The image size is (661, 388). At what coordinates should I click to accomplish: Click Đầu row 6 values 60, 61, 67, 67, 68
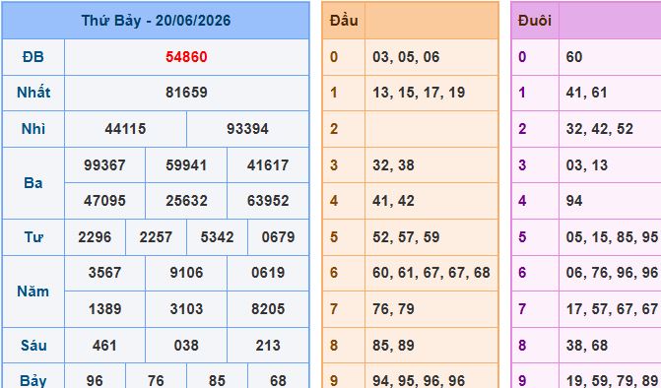coord(431,273)
